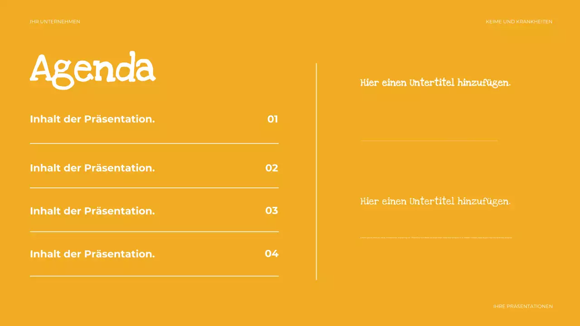Click the first 'Hier einen Untertitel hinzufügen.' subtitle
Viewport: 580px width, 326px height.
point(435,83)
